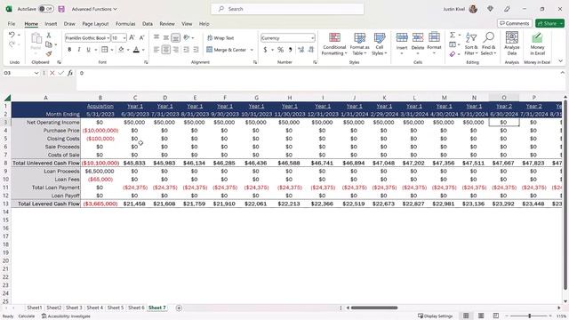The image size is (569, 320).
Task: Open the font size dropdown
Action: coord(124,38)
